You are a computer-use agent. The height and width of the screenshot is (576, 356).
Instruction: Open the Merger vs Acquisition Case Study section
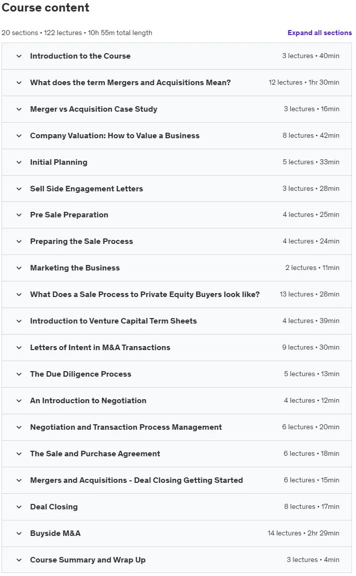coord(177,109)
